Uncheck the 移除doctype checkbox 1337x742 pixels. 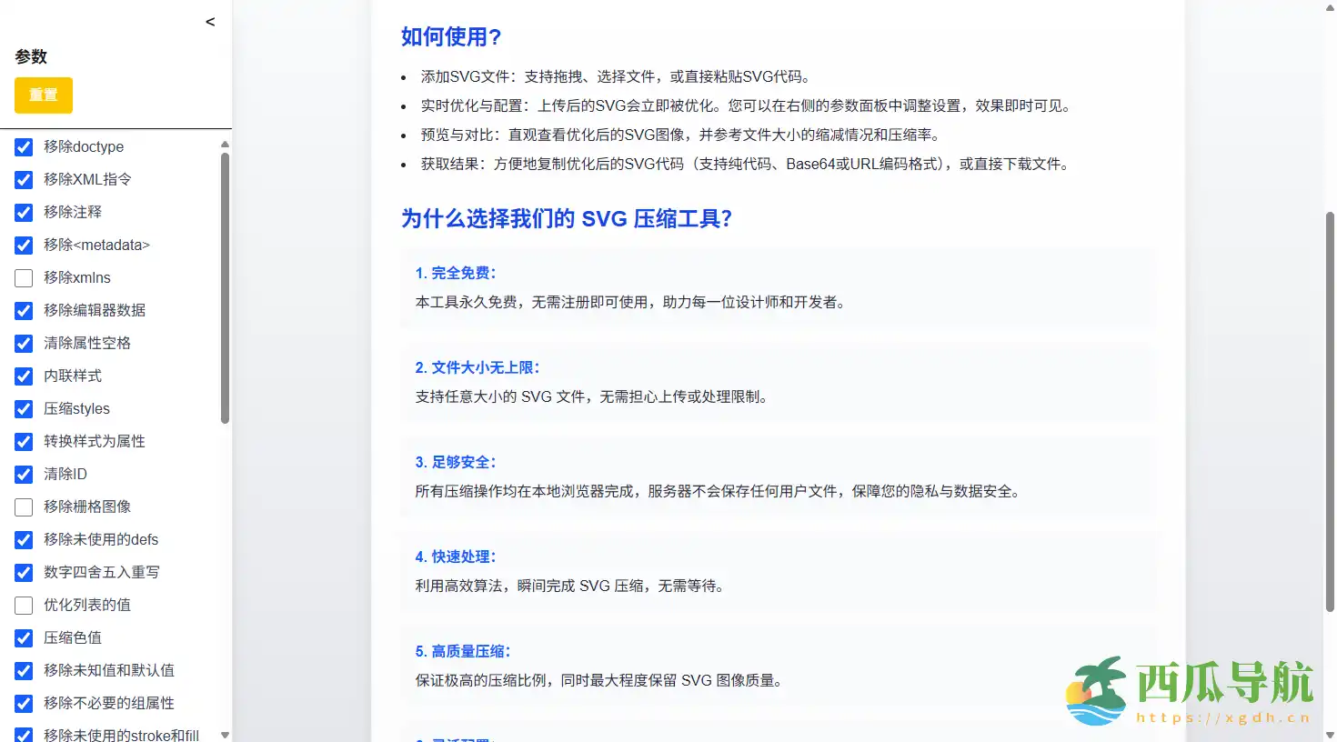(x=24, y=147)
